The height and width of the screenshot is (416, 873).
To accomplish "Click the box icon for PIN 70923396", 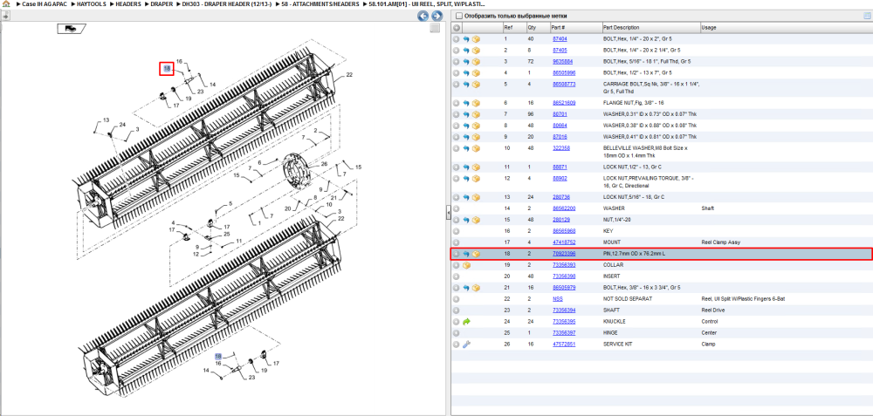I will pyautogui.click(x=476, y=254).
